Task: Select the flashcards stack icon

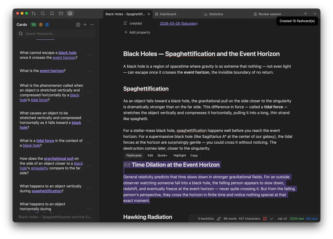Action: click(70, 14)
